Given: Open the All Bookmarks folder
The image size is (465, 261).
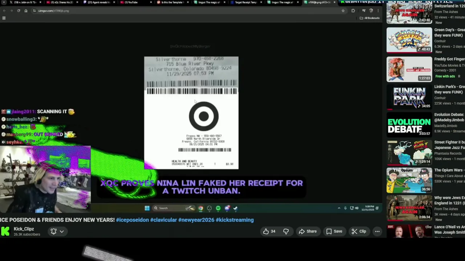Looking at the screenshot, I should pyautogui.click(x=370, y=18).
